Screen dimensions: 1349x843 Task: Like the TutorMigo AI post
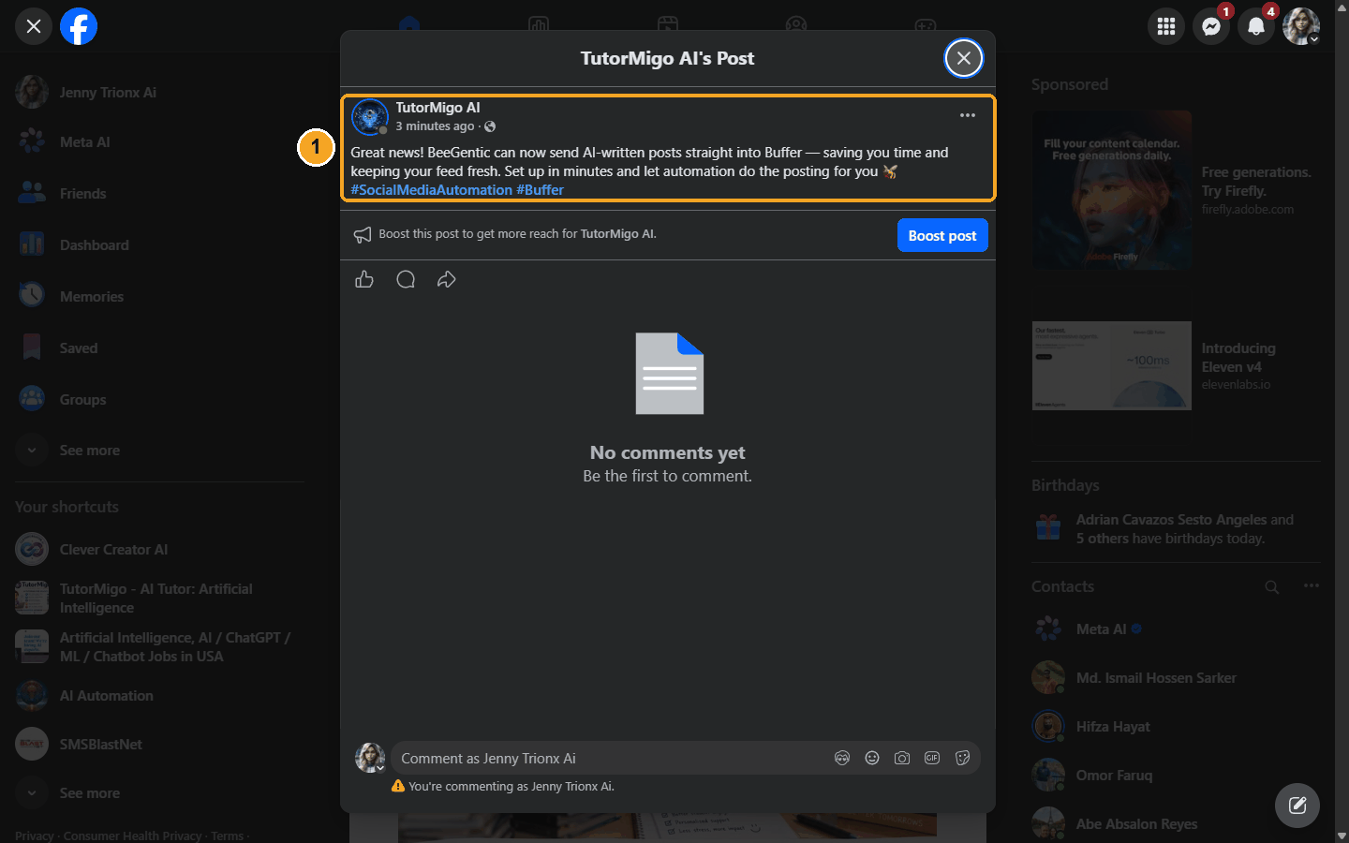pyautogui.click(x=364, y=279)
